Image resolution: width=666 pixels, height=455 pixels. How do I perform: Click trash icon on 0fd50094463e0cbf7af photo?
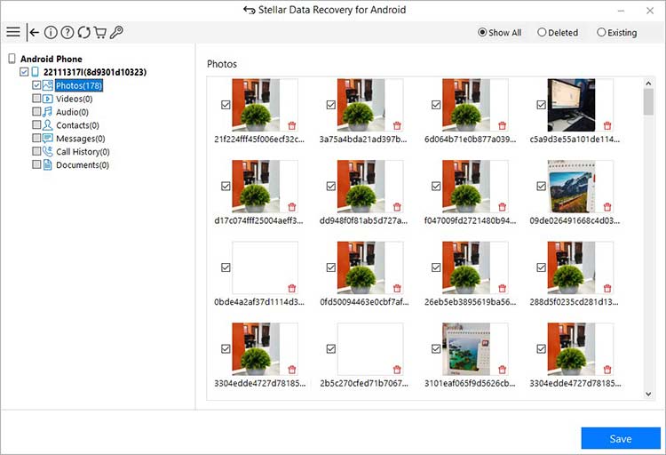(x=397, y=288)
